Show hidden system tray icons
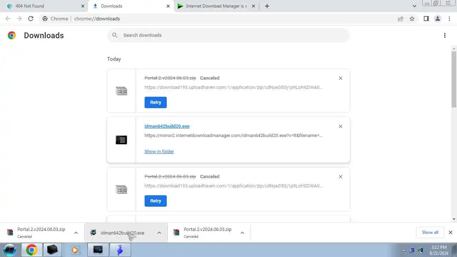This screenshot has height=257, width=457. 403,250
